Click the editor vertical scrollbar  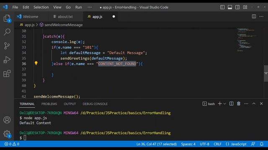tap(266, 73)
